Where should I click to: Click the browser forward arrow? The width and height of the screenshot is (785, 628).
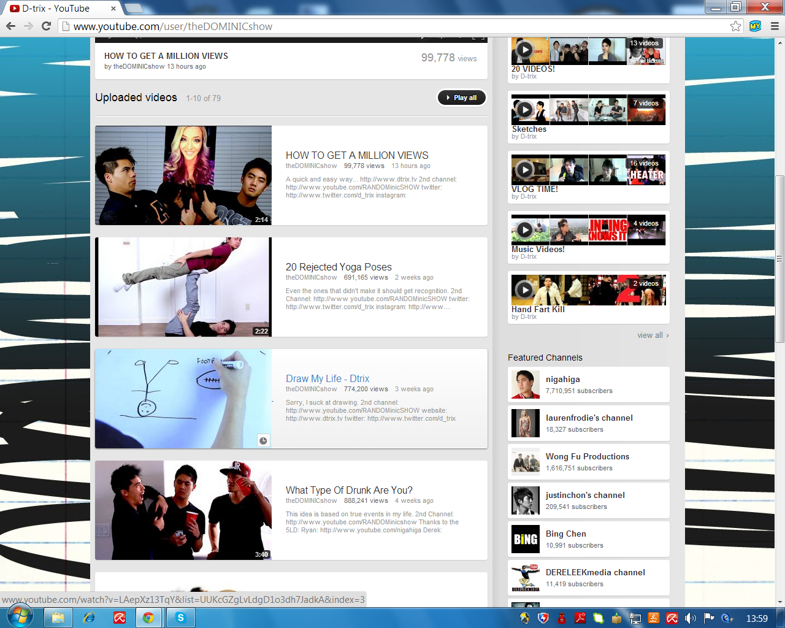point(28,26)
